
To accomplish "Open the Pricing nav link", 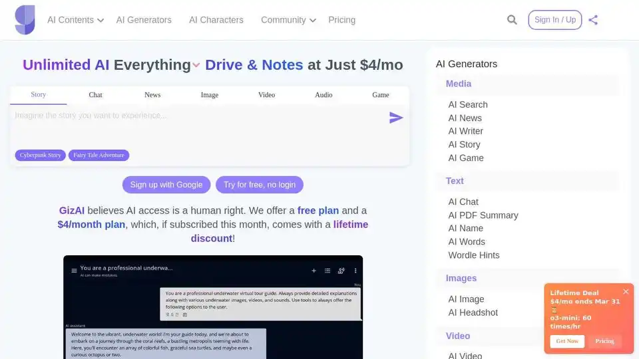I will coord(342,20).
